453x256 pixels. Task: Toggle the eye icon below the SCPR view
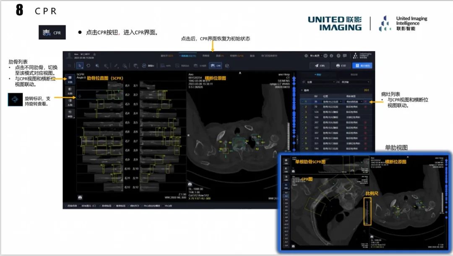80,197
